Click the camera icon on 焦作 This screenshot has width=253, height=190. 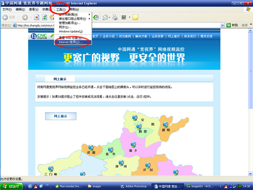[x=111, y=149]
